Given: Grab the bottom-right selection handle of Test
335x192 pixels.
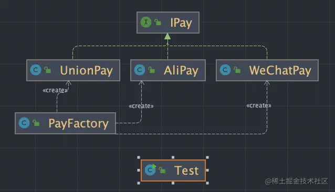Looking at the screenshot, I should point(207,183).
